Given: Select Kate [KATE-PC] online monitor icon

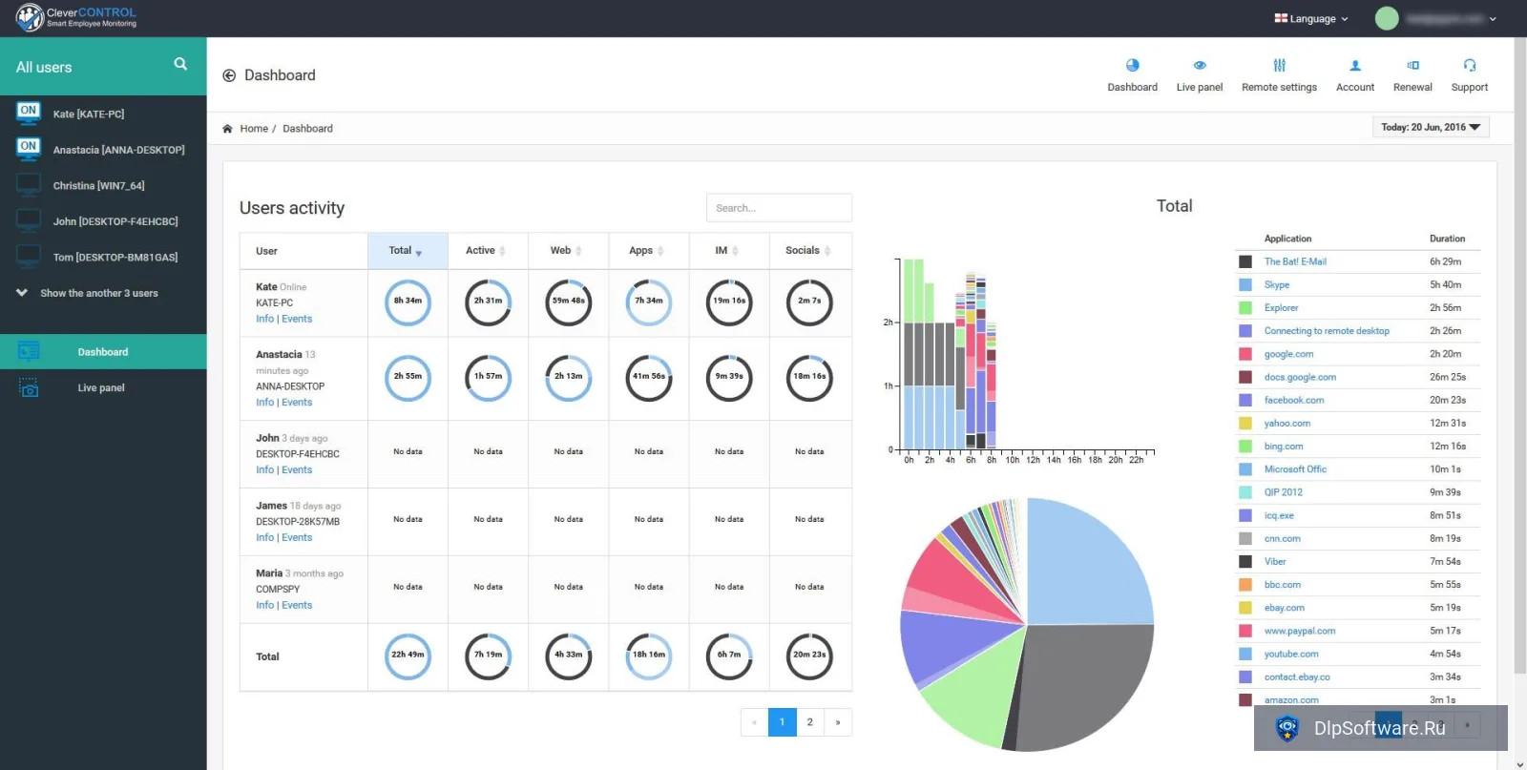Looking at the screenshot, I should click(29, 114).
